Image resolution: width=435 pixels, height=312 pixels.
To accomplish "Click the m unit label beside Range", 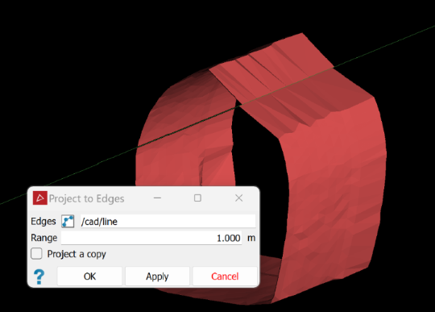I will point(251,238).
